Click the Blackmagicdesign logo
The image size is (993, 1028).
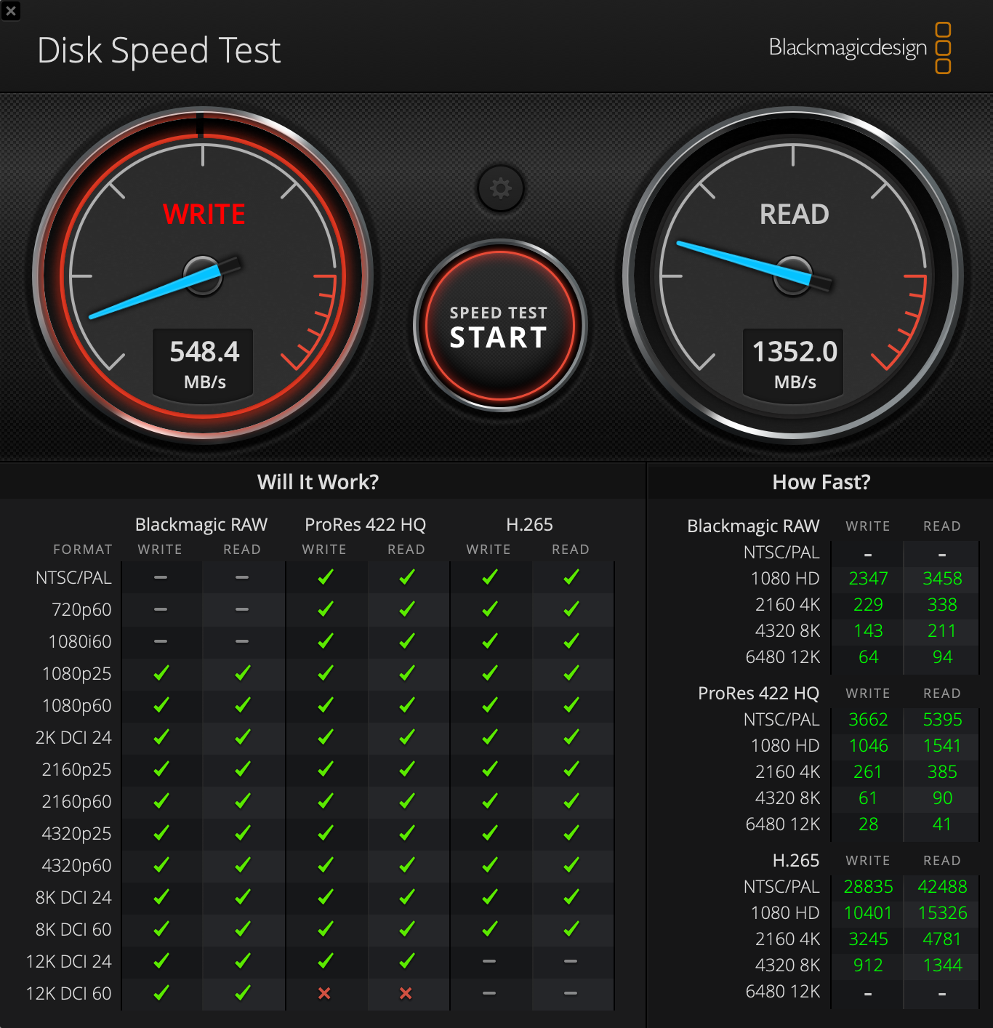860,48
